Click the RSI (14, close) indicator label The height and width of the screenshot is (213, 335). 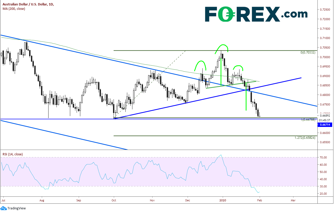tap(13, 154)
